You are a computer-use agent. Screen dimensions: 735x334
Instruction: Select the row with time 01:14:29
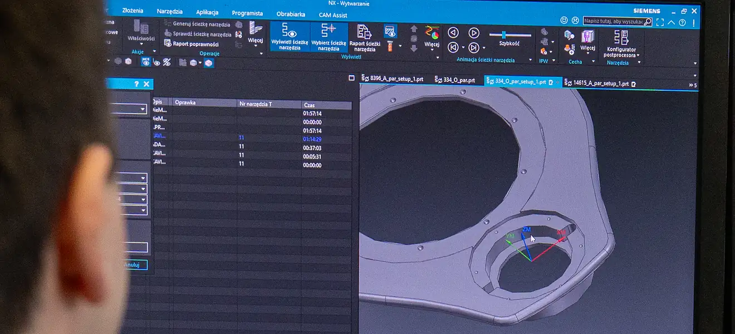[252, 137]
